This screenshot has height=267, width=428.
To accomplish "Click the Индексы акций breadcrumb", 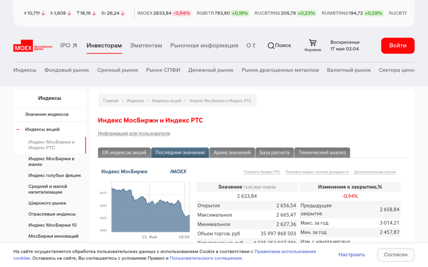I will tap(166, 101).
